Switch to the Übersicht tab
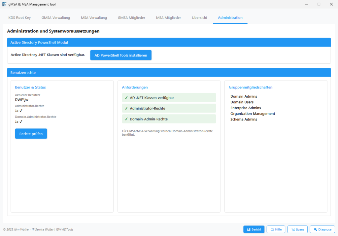This screenshot has height=236, width=338. tap(199, 17)
